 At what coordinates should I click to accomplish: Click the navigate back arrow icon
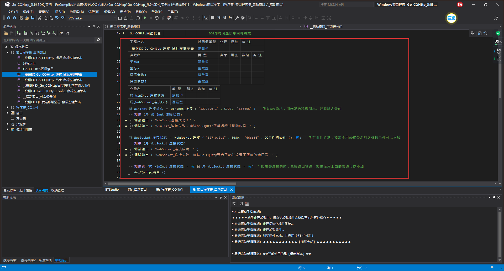[9, 18]
